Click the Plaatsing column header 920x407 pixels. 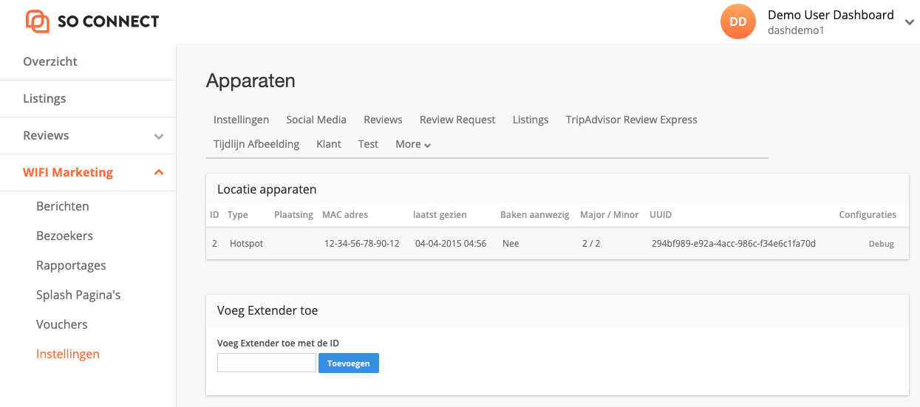294,215
